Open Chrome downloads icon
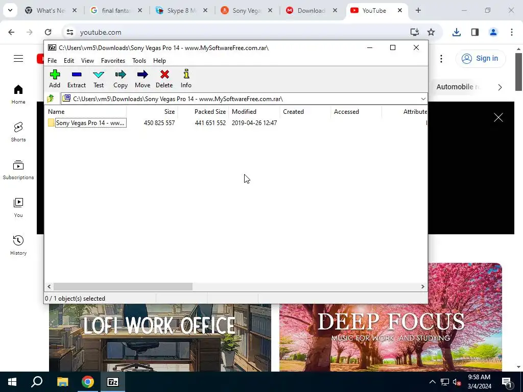Viewport: 523px width, 392px height. tap(456, 32)
